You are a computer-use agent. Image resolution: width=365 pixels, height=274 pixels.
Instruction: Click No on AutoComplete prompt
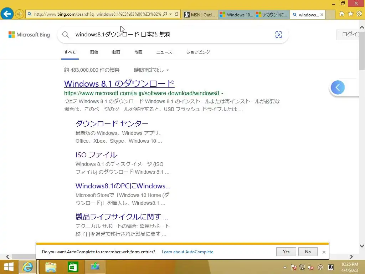coord(308,252)
